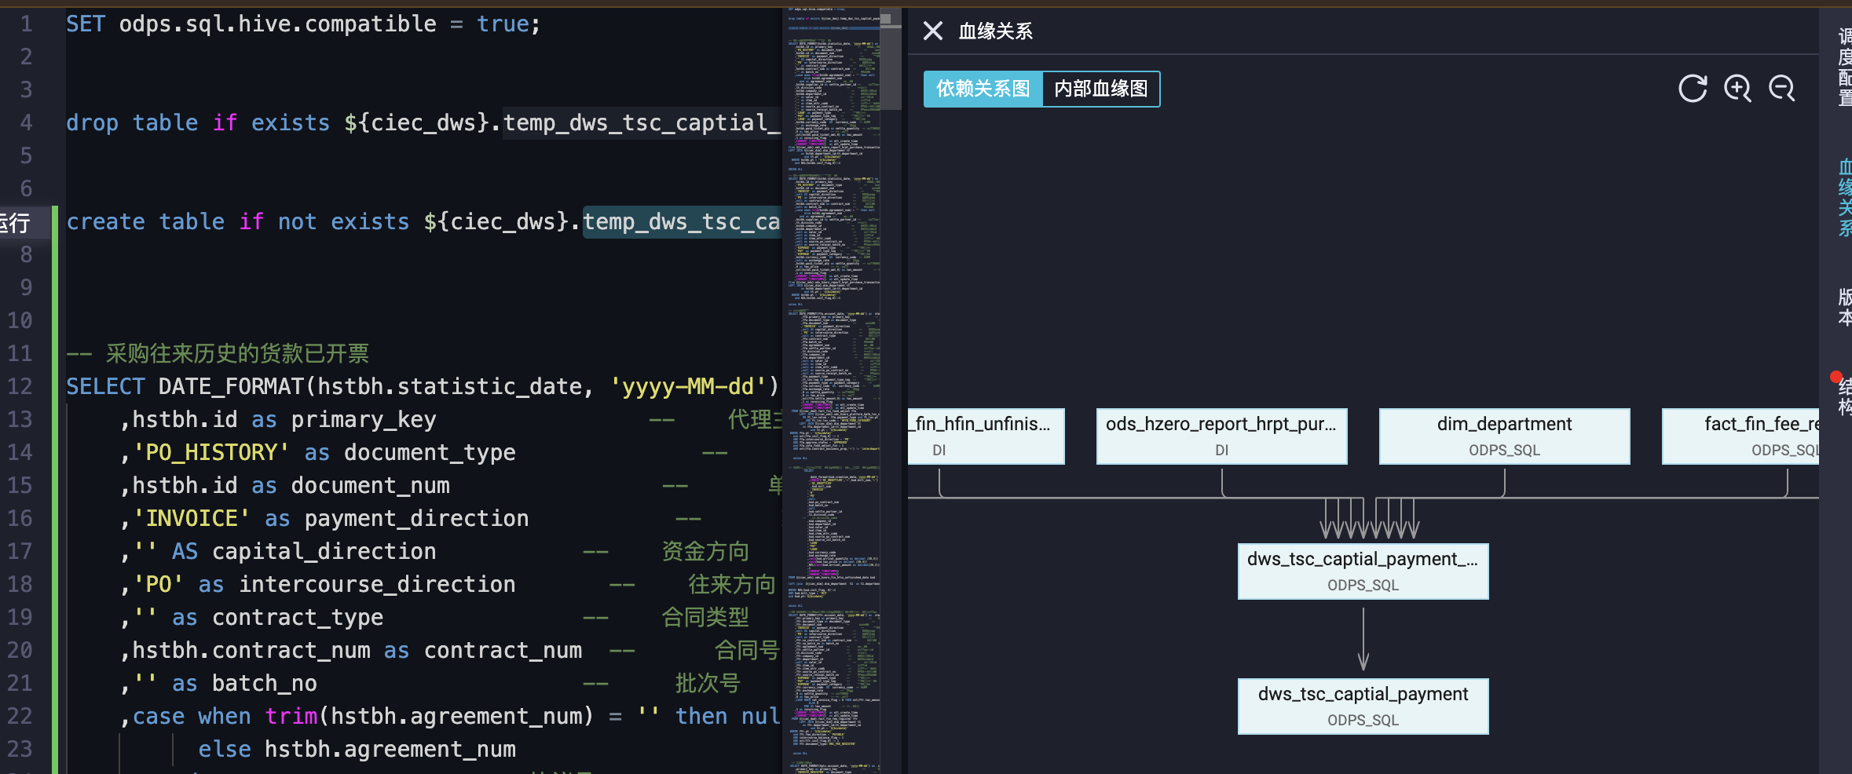
Task: Click the 'SET odps.sql.hive.compatible' line
Action: pyautogui.click(x=303, y=24)
